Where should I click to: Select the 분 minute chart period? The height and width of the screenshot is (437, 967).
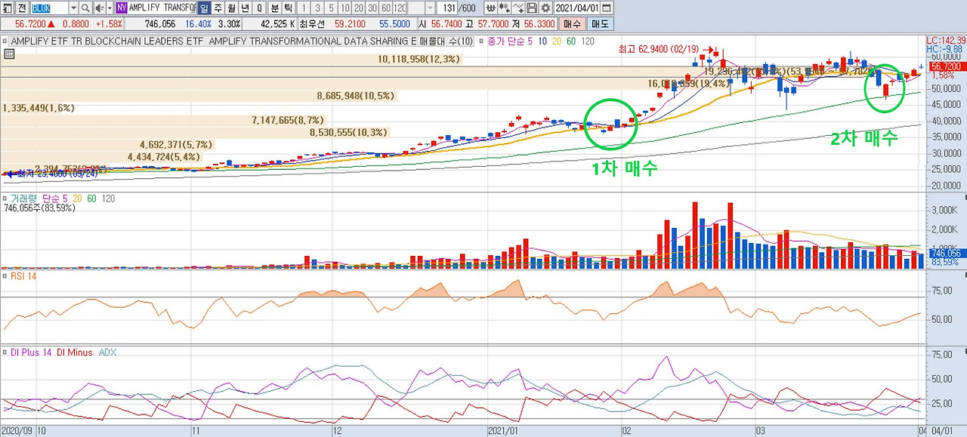[274, 8]
